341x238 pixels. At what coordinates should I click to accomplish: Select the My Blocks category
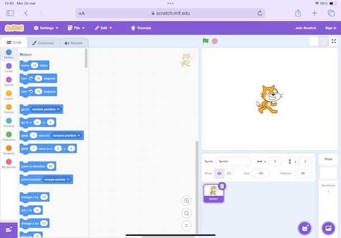click(x=9, y=164)
